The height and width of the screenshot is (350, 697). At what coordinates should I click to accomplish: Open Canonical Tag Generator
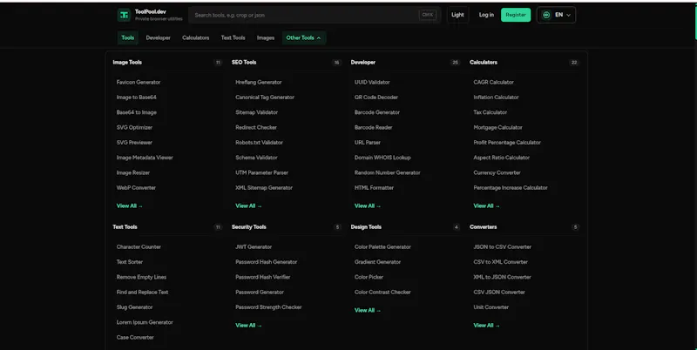265,98
